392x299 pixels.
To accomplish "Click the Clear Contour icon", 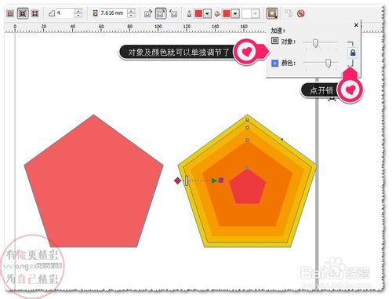I will coord(301,13).
